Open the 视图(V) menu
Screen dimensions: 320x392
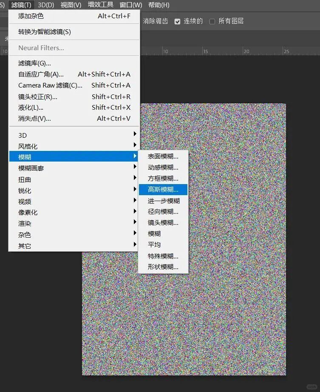(x=71, y=5)
